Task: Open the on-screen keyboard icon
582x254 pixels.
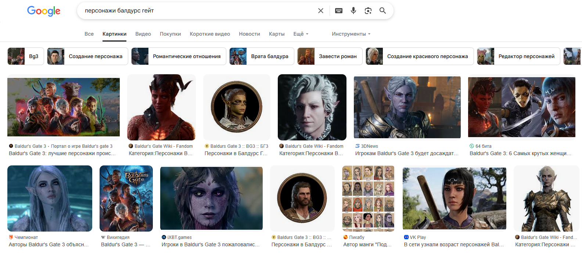Action: coord(339,11)
